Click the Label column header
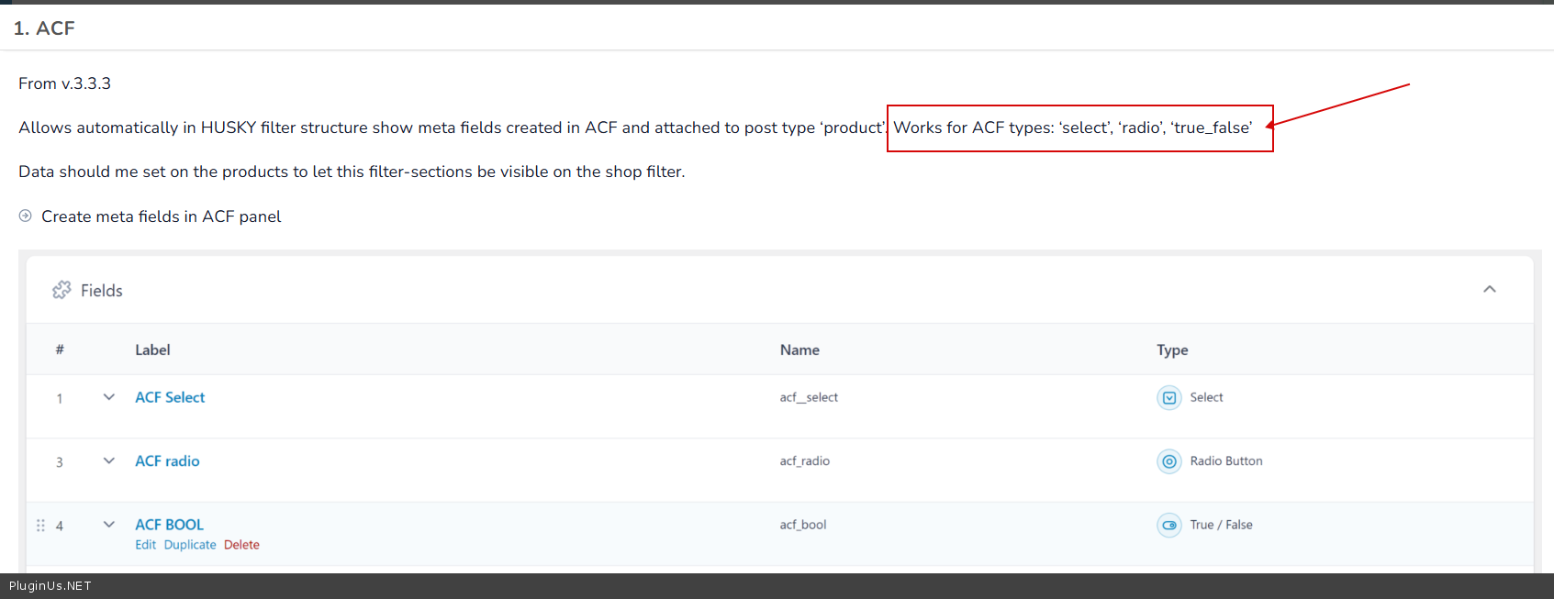 pos(152,349)
